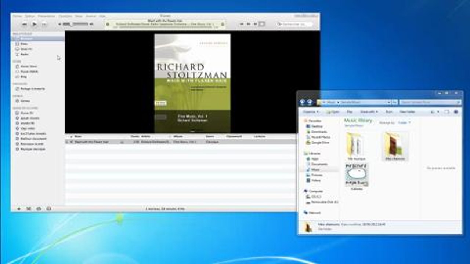Play the current track in iTunes

[34, 24]
